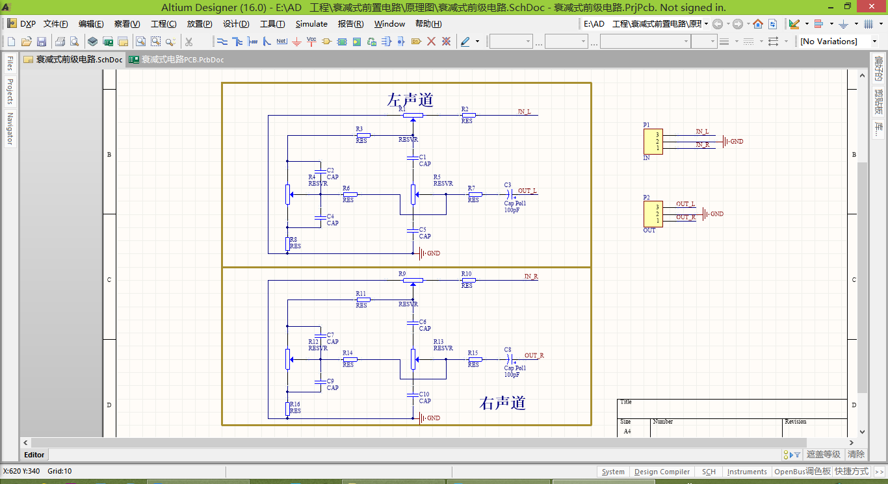Open the first empty combo box in toolbar
The width and height of the screenshot is (888, 484).
pos(511,41)
